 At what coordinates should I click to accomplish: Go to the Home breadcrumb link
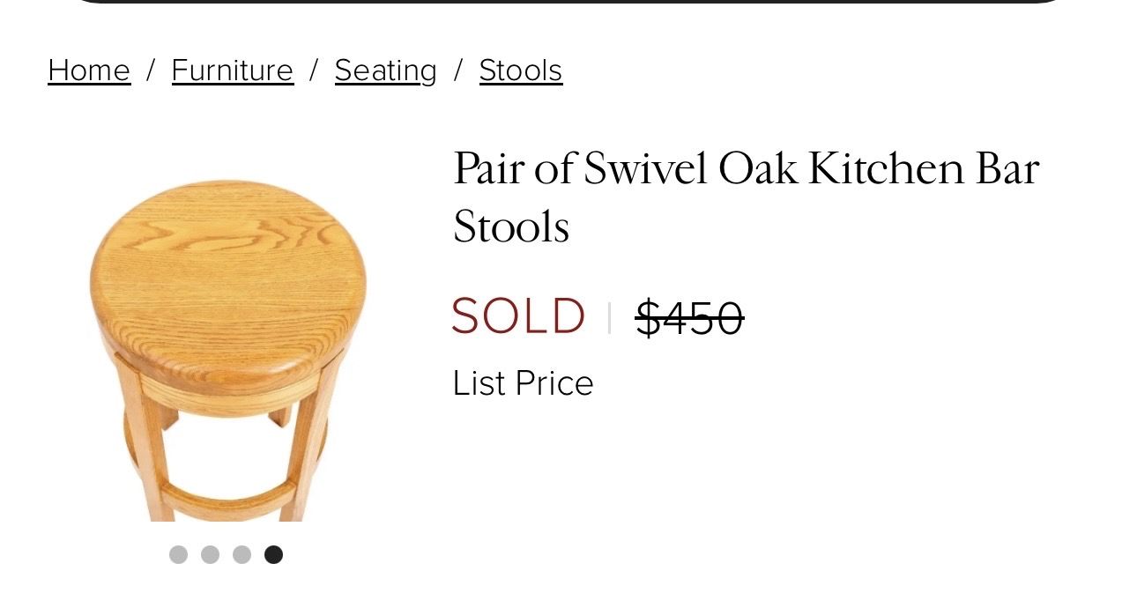coord(89,70)
